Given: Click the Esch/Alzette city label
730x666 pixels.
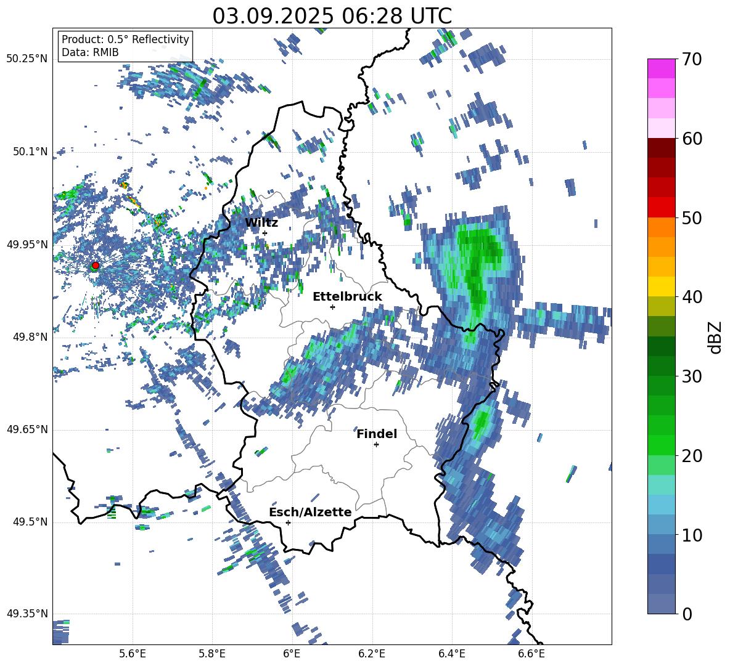Looking at the screenshot, I should pyautogui.click(x=310, y=512).
